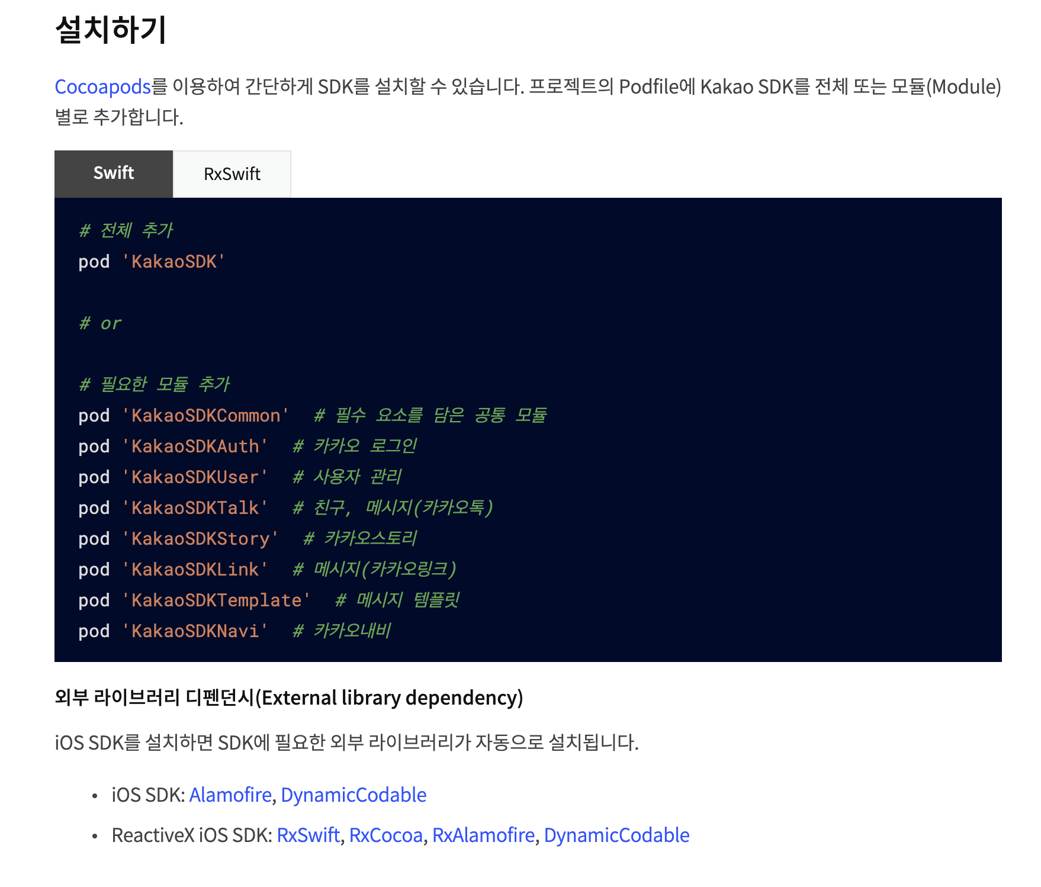Image resolution: width=1041 pixels, height=887 pixels.
Task: Click 'KakaoSDKTalk' pod name
Action: 195,508
